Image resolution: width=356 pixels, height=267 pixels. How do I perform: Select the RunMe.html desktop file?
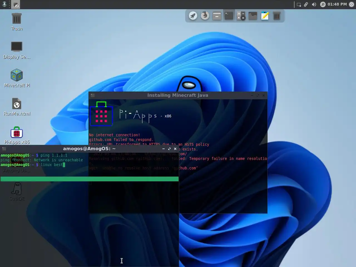pyautogui.click(x=17, y=107)
